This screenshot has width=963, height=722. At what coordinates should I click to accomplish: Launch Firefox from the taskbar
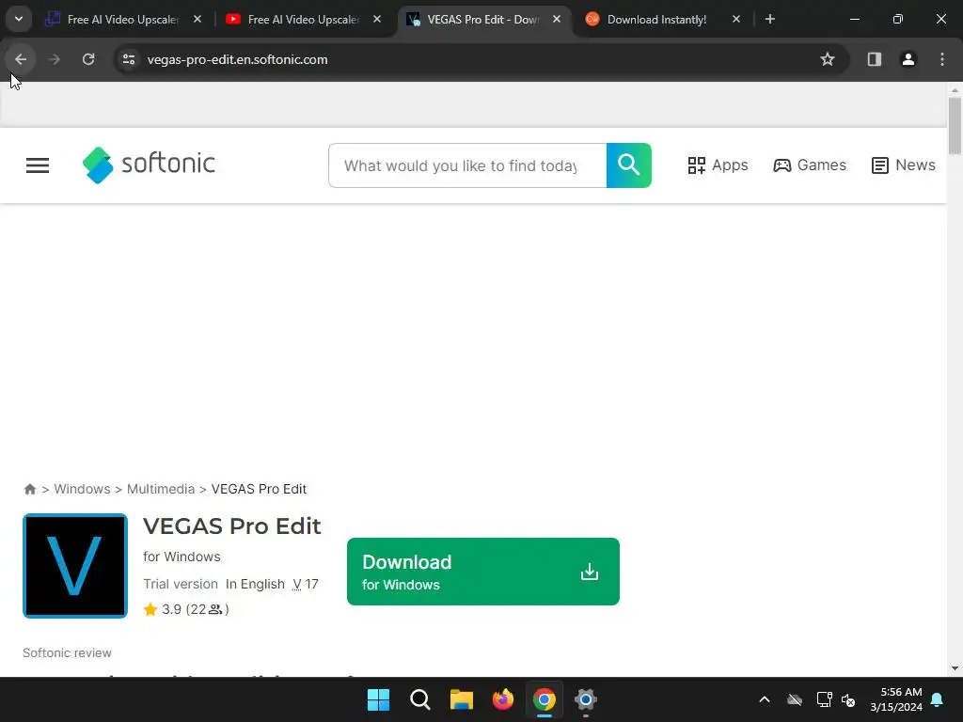coord(503,699)
